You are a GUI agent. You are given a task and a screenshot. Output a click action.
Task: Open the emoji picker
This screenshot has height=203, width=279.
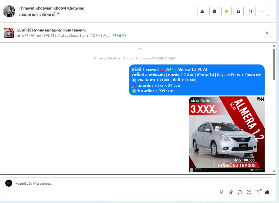[x=249, y=192]
